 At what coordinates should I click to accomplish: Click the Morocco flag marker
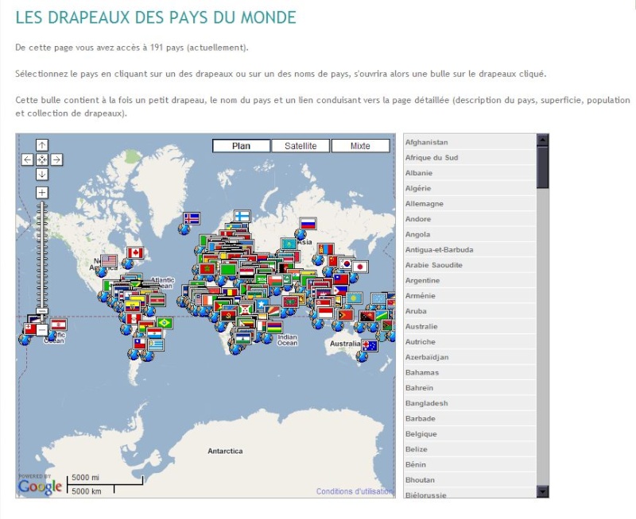(x=207, y=268)
